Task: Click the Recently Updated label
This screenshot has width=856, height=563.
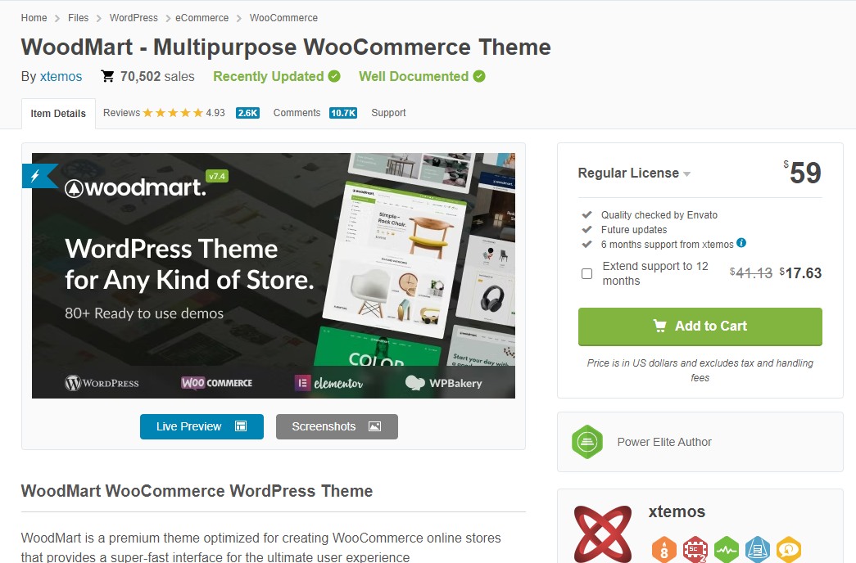Action: tap(269, 76)
